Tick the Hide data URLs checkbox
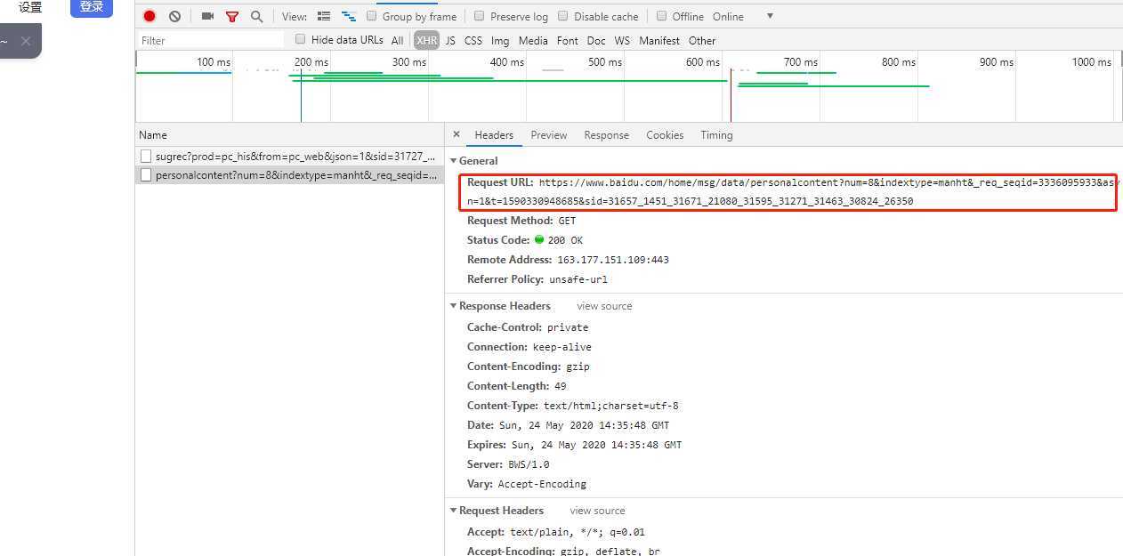Image resolution: width=1123 pixels, height=556 pixels. [301, 39]
